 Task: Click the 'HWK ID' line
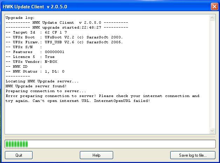[24, 67]
